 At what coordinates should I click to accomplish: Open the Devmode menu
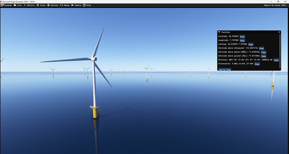tap(6, 5)
